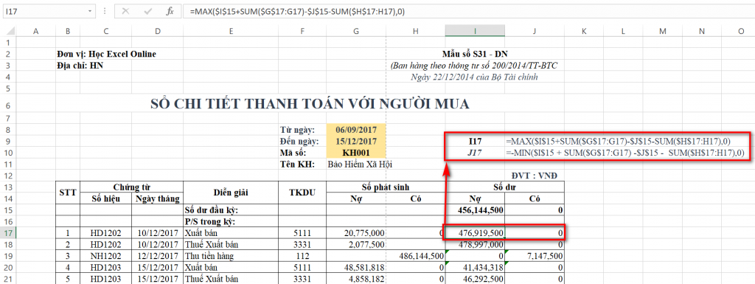Select debit amount 20,775,000
Image resolution: width=755 pixels, height=284 pixels.
356,233
